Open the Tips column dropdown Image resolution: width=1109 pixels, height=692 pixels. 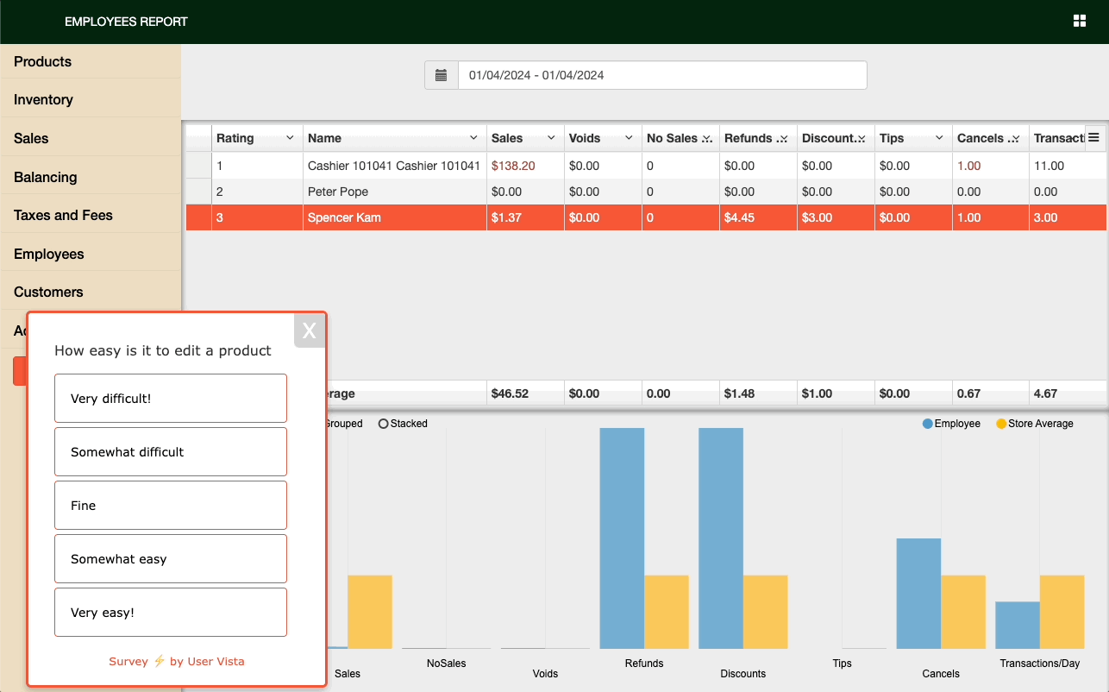coord(937,137)
